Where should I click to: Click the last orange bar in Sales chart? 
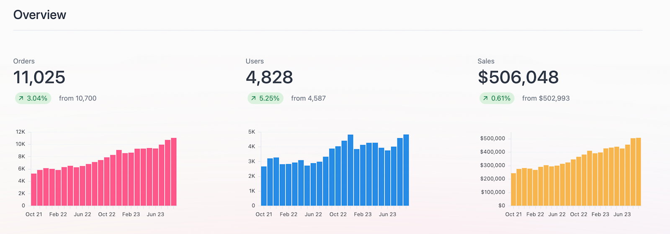[638, 172]
